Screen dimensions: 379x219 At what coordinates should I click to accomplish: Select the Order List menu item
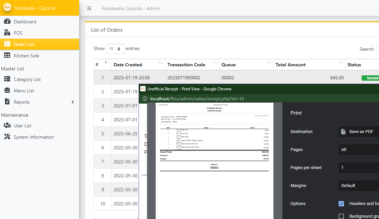pos(39,44)
